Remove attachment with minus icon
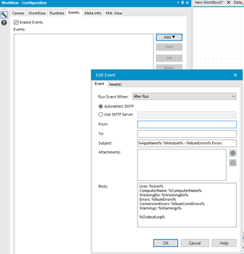The height and width of the screenshot is (254, 244). coord(233,163)
